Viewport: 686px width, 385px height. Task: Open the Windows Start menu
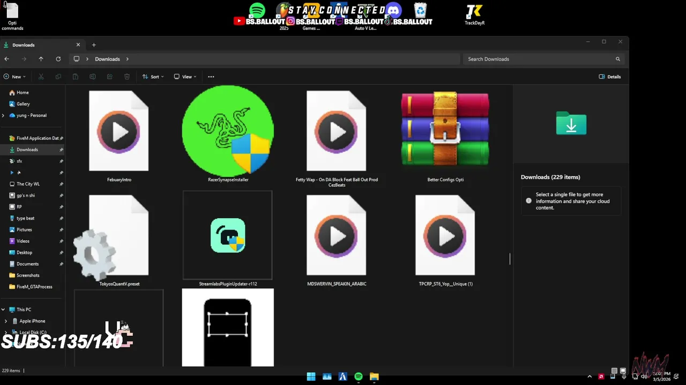click(311, 376)
